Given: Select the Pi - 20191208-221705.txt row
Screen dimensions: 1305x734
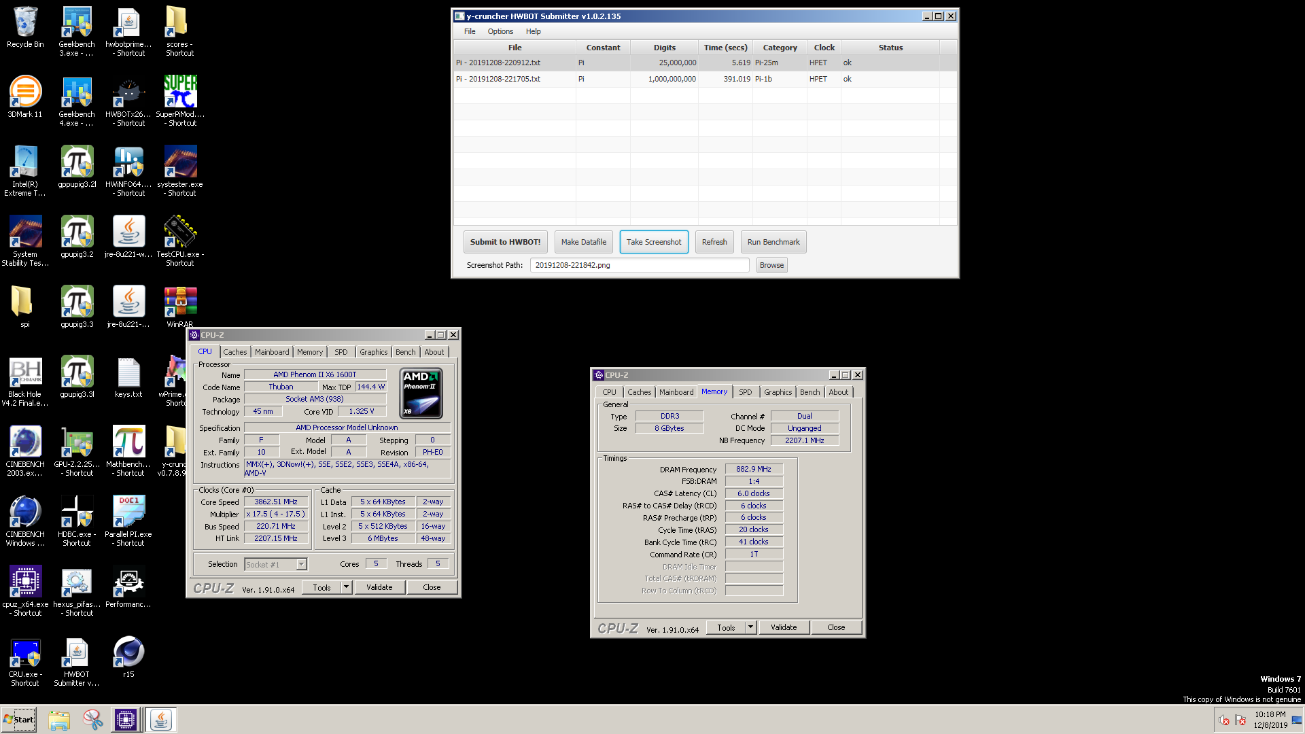Looking at the screenshot, I should (x=705, y=79).
